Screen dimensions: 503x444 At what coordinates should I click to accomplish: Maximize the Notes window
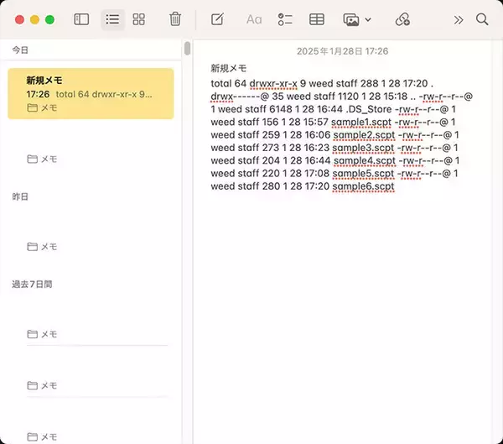tap(49, 20)
